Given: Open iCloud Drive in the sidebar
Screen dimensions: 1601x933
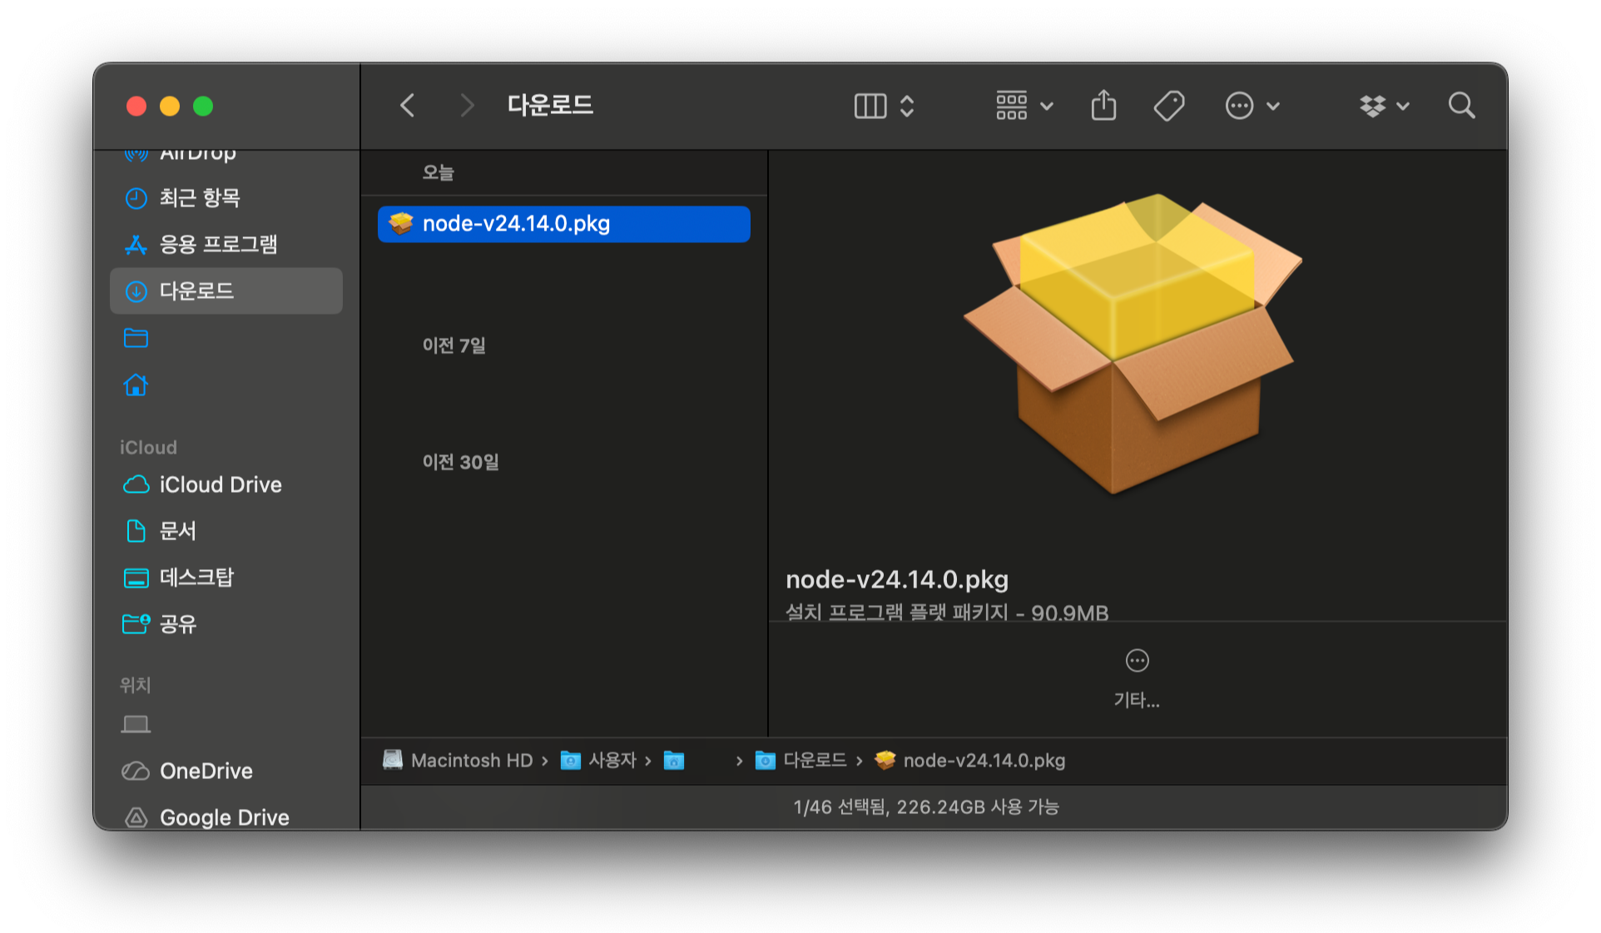Looking at the screenshot, I should (221, 484).
